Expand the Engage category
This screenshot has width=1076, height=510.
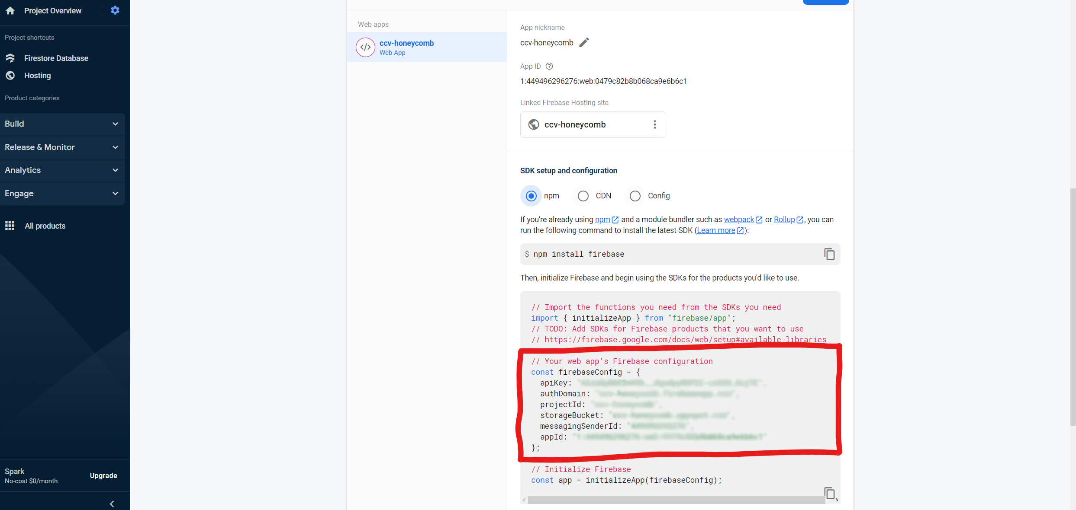pyautogui.click(x=62, y=194)
